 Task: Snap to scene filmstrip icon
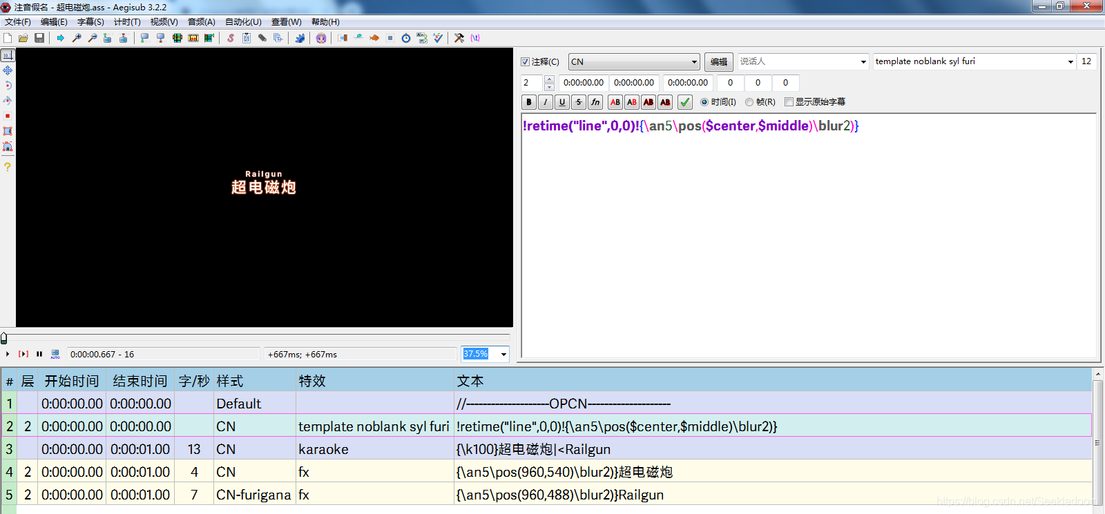tap(193, 38)
